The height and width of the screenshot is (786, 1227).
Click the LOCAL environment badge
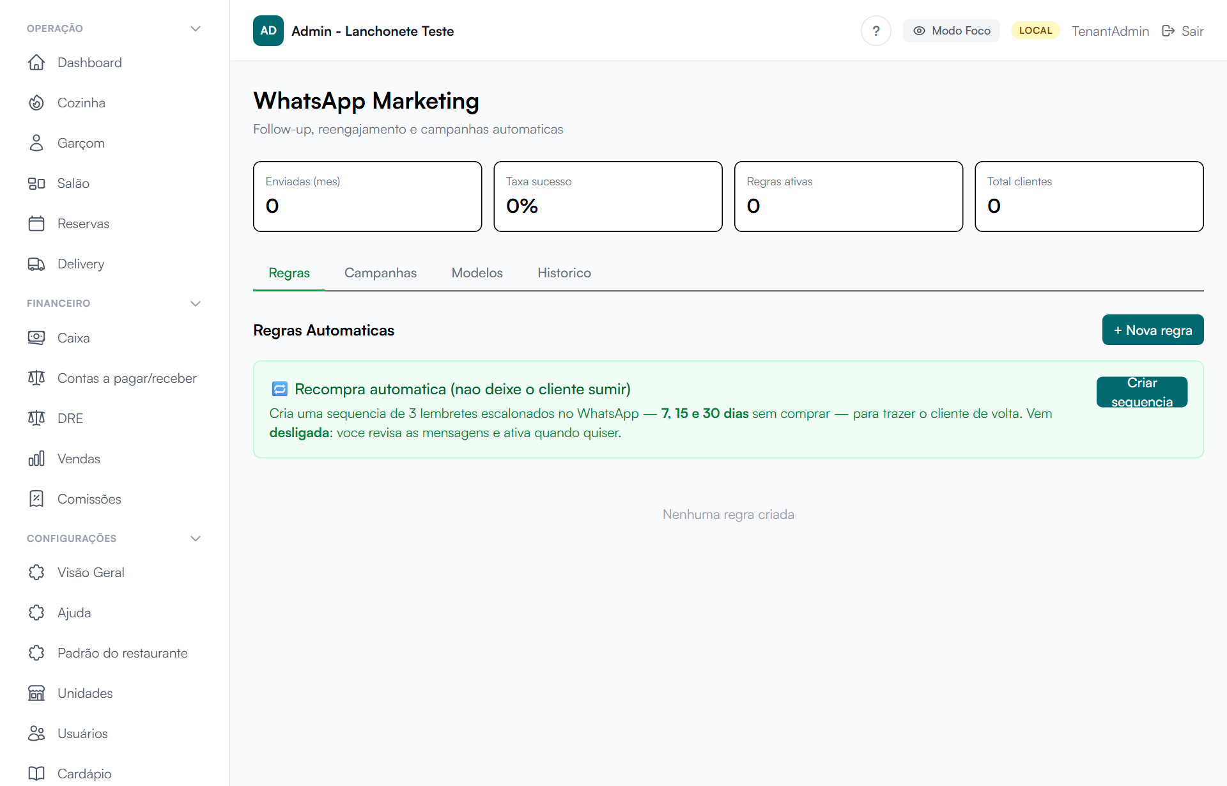coord(1035,31)
